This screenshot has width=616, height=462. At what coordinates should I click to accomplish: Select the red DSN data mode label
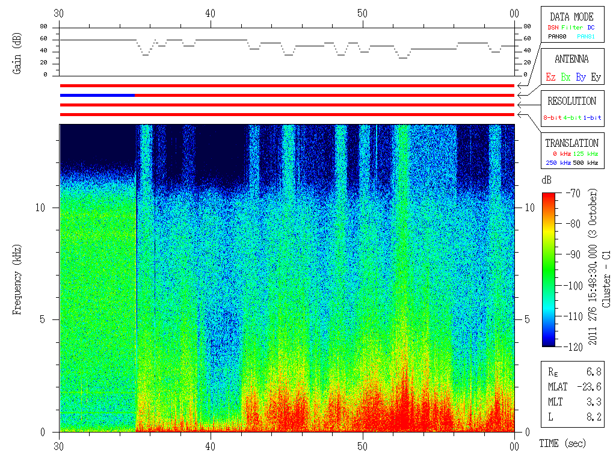(x=553, y=28)
